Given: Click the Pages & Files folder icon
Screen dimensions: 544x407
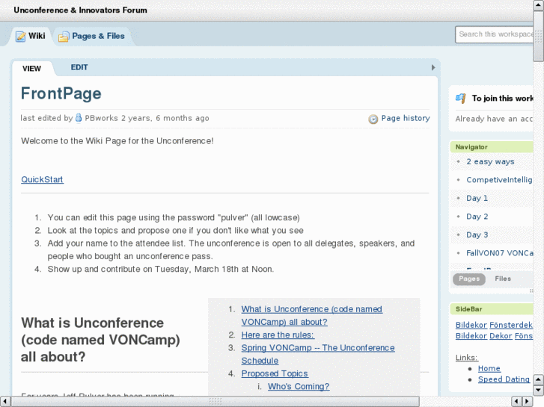Looking at the screenshot, I should 64,36.
